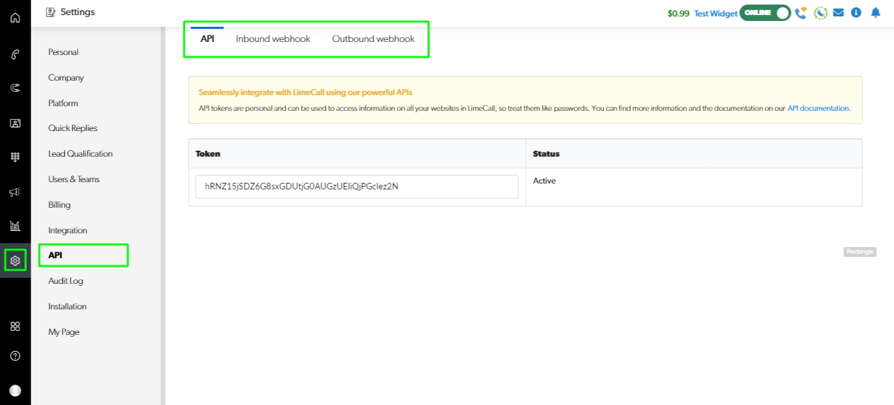The width and height of the screenshot is (894, 405).
Task: Click the green circular callback phone icon
Action: click(x=821, y=12)
